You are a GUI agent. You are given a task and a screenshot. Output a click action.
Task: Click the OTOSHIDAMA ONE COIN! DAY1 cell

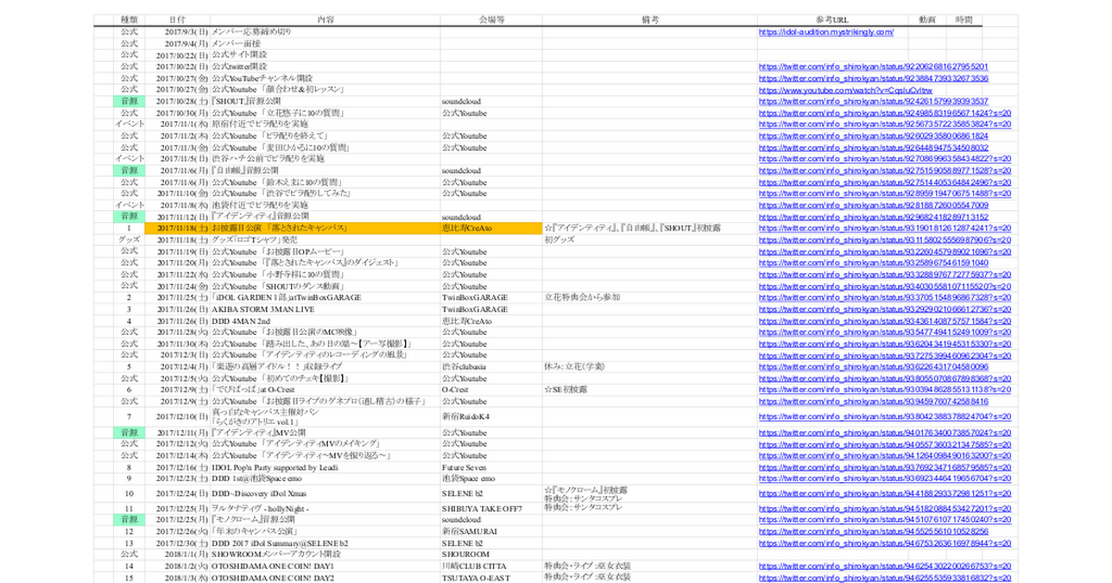point(325,565)
